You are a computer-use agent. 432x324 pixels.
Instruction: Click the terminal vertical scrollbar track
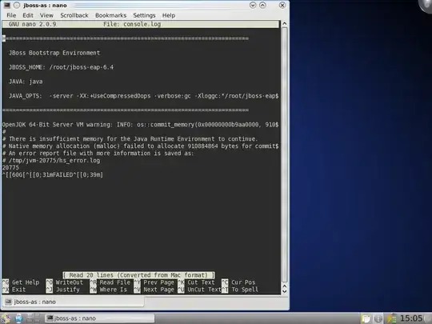point(285,154)
